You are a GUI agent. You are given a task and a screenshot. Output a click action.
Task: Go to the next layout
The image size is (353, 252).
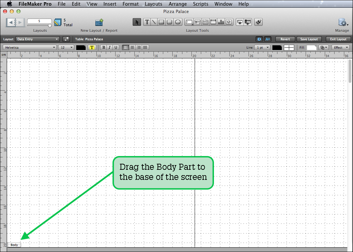click(x=20, y=22)
